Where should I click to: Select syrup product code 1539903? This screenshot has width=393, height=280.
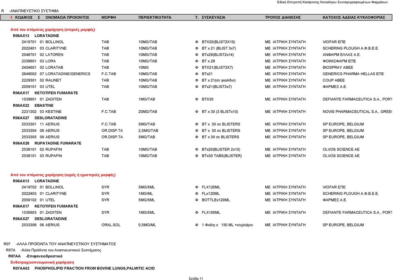[29, 213]
